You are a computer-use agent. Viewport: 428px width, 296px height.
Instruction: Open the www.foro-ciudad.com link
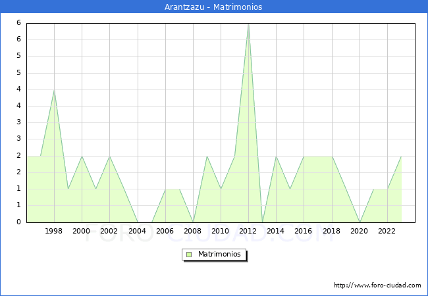[x=377, y=285]
